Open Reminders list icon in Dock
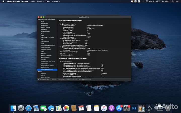 89,108
